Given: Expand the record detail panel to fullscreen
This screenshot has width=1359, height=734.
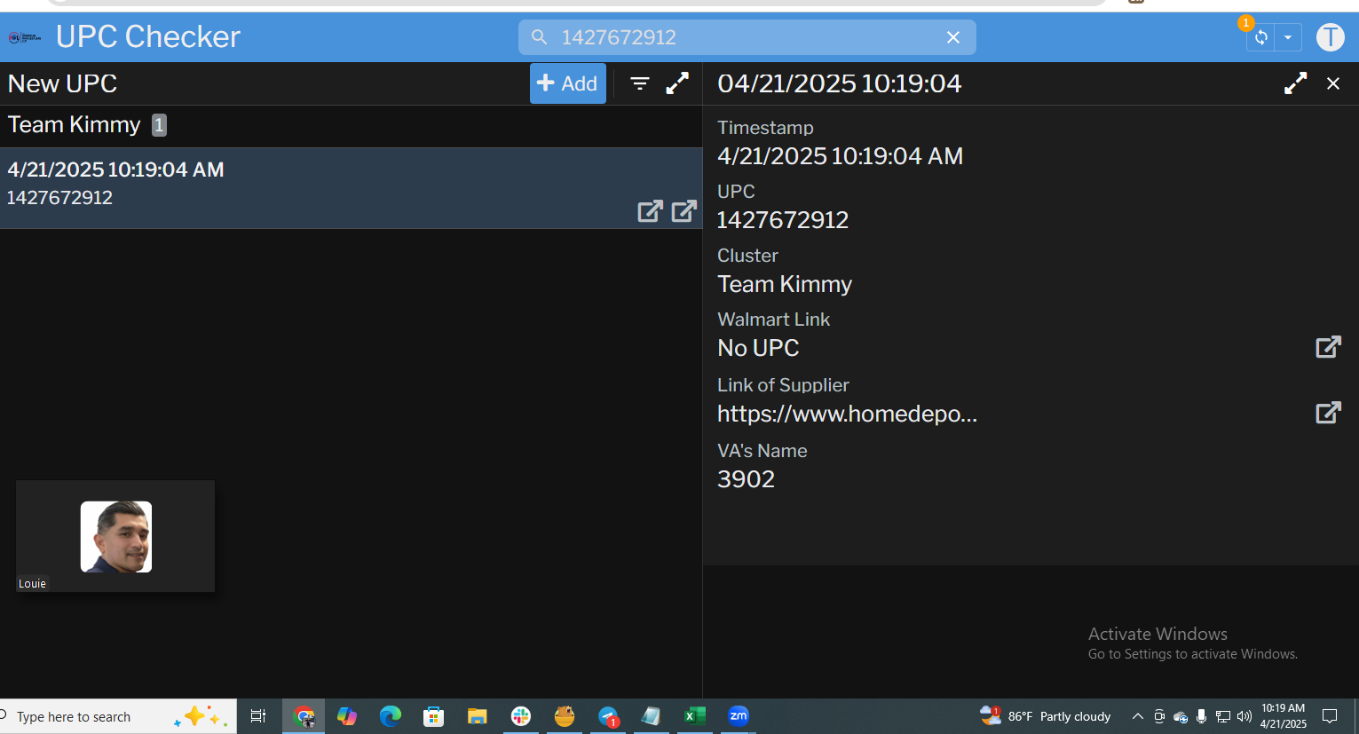Looking at the screenshot, I should tap(1295, 83).
